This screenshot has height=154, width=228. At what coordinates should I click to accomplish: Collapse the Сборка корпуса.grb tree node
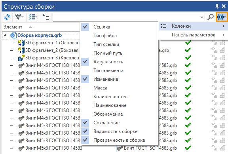5,35
